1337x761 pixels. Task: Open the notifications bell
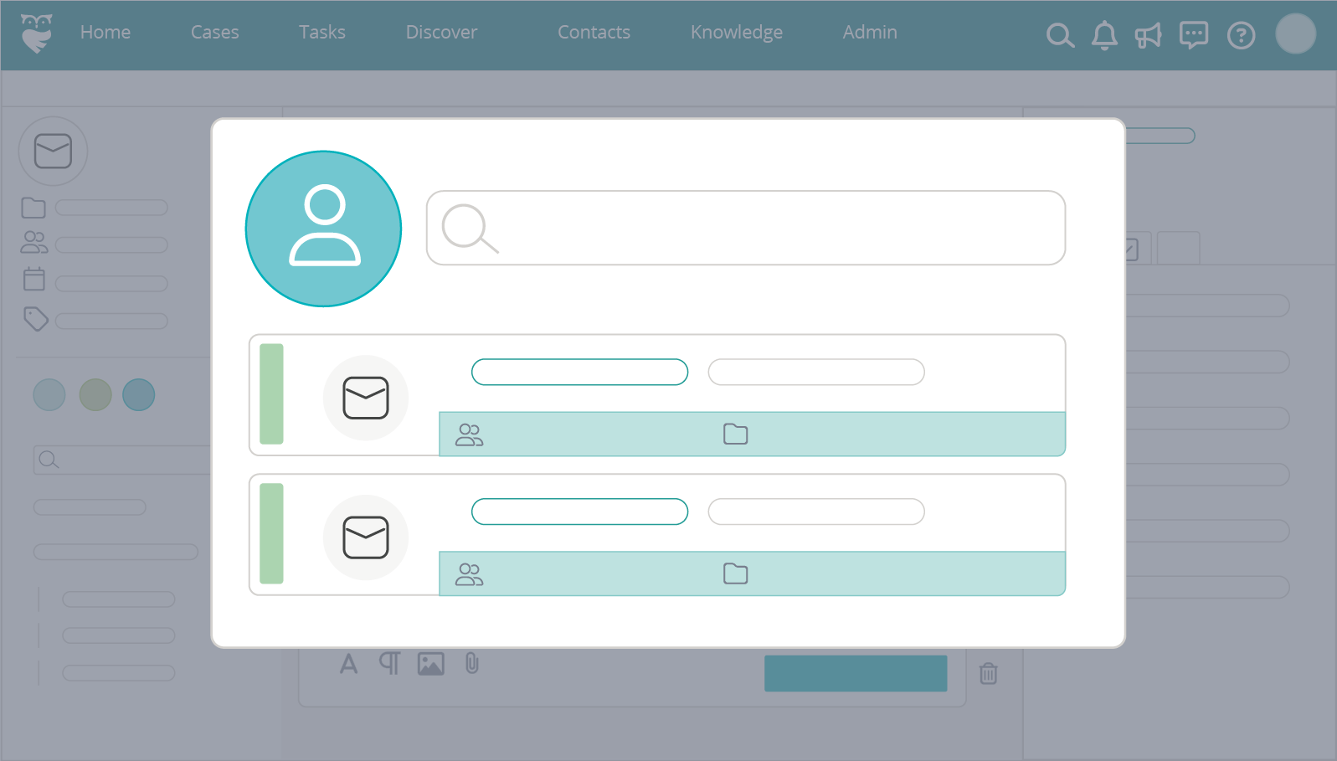pyautogui.click(x=1104, y=35)
